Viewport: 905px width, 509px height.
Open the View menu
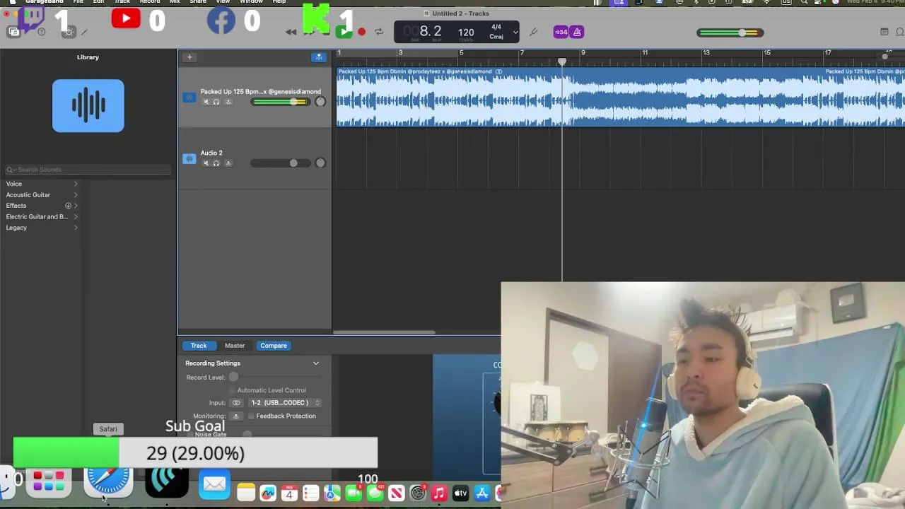pos(223,2)
